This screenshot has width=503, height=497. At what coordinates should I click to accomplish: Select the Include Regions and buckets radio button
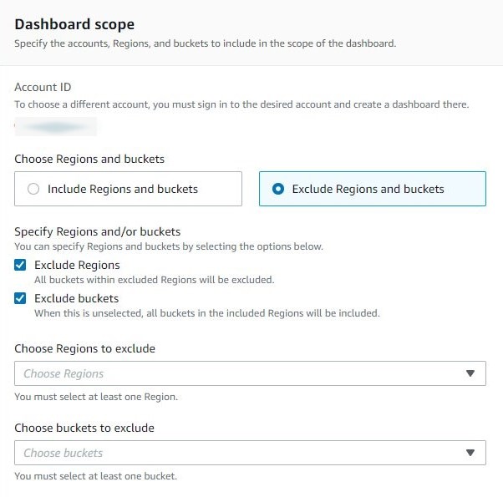tap(33, 189)
